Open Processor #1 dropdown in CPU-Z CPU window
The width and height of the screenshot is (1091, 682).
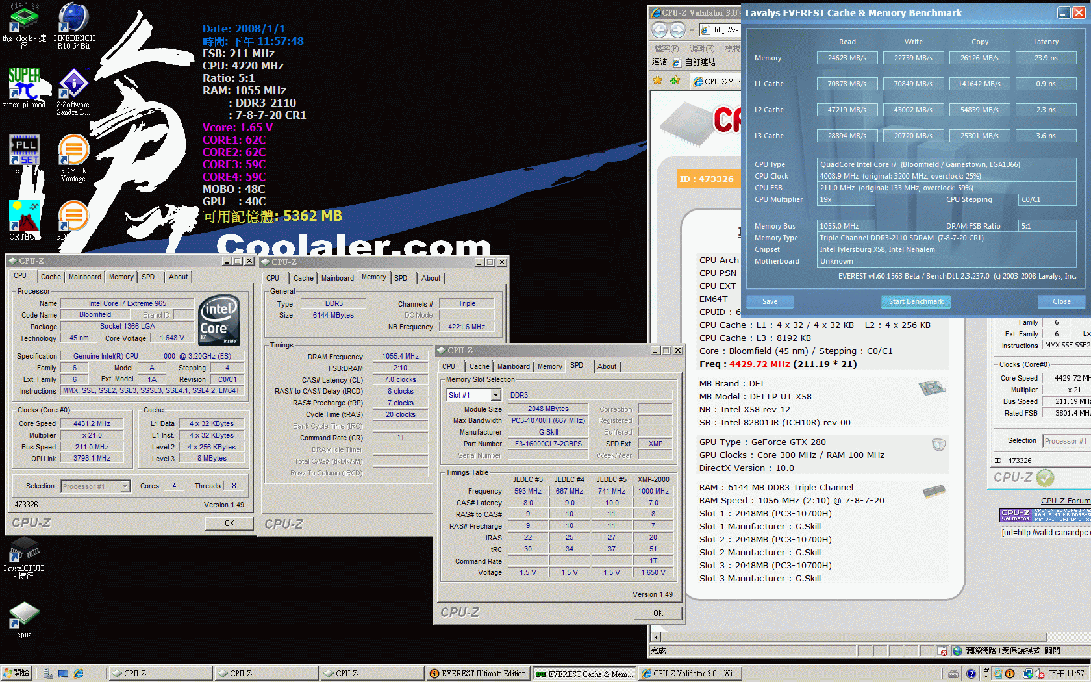(x=125, y=486)
